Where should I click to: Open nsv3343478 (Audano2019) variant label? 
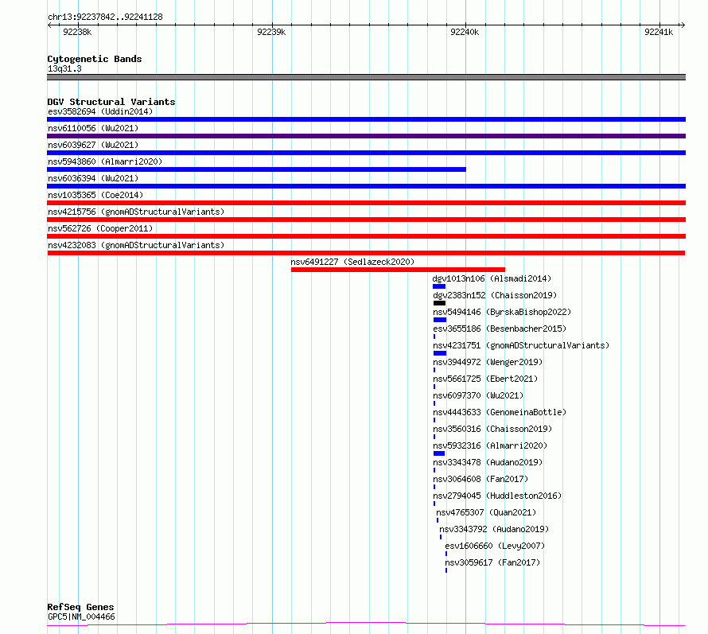click(x=488, y=462)
